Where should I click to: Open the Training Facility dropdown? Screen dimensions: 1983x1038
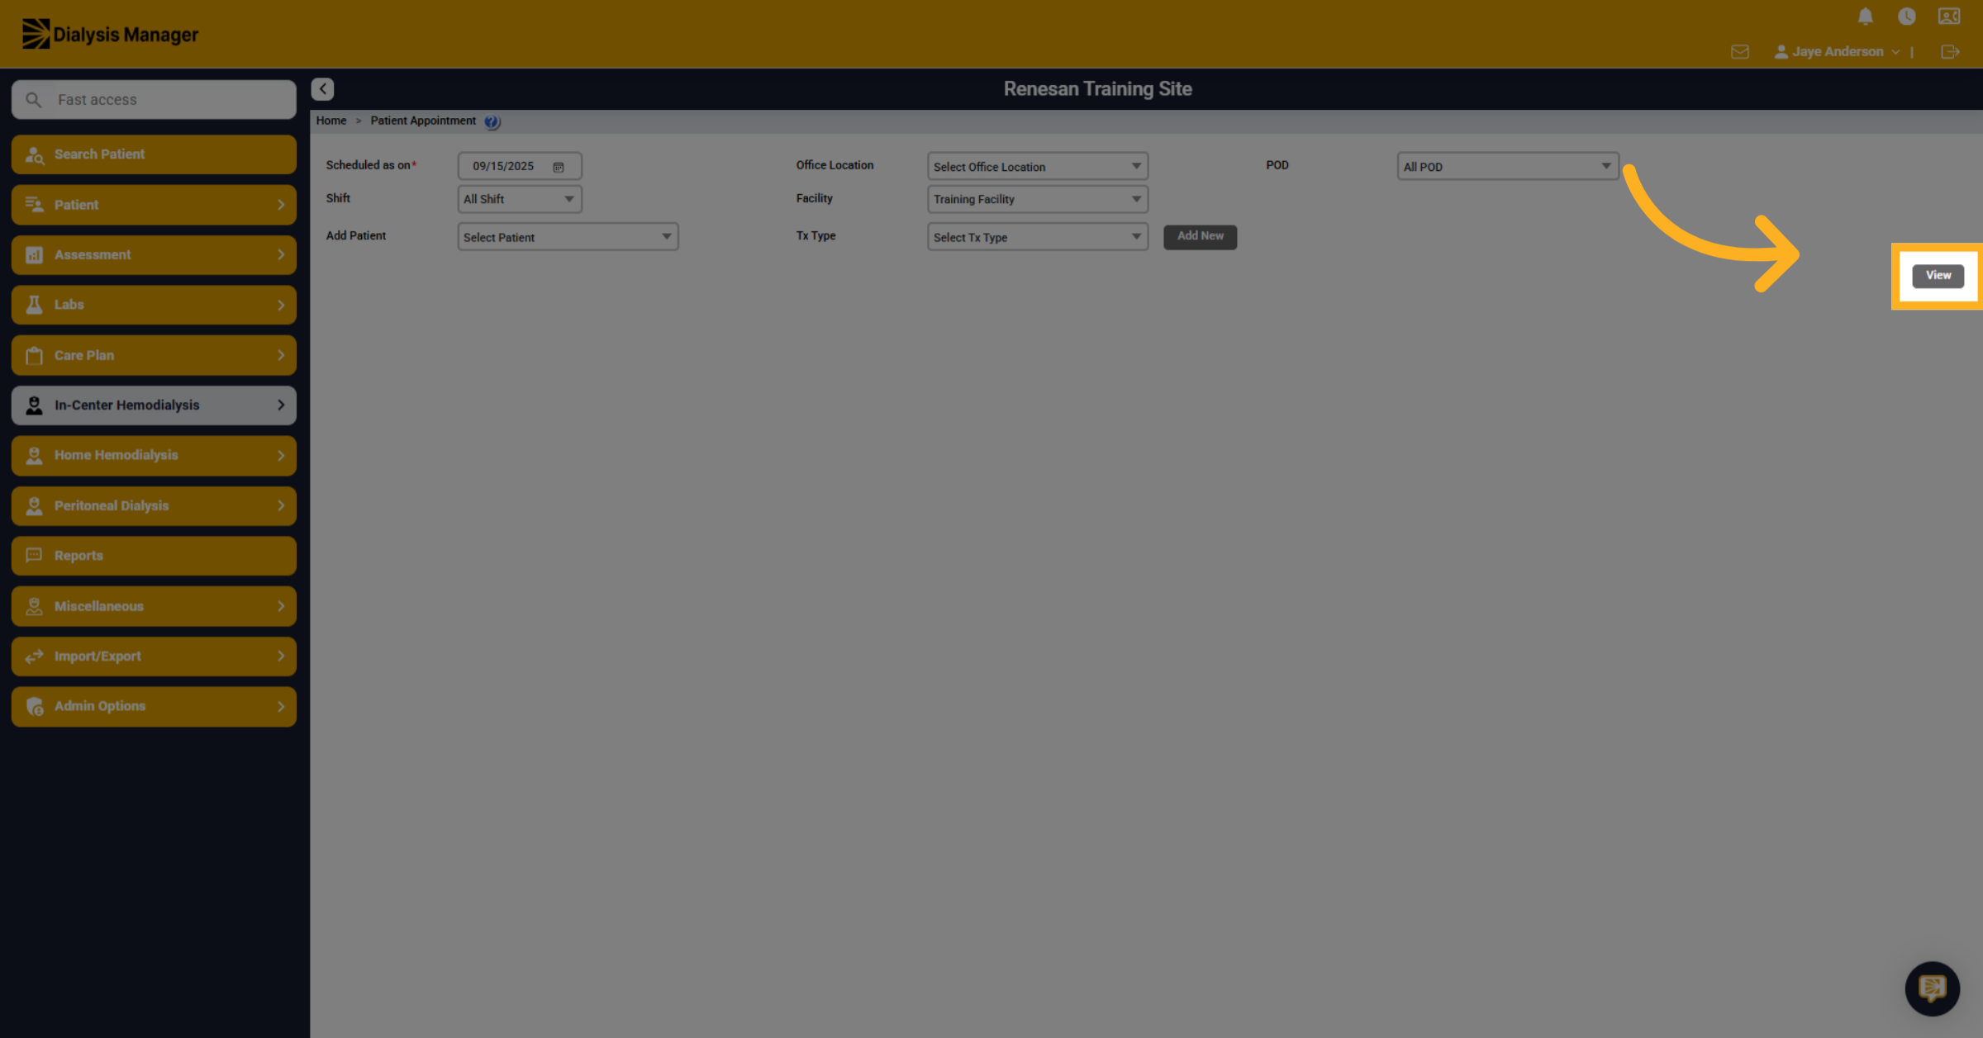pyautogui.click(x=1037, y=199)
